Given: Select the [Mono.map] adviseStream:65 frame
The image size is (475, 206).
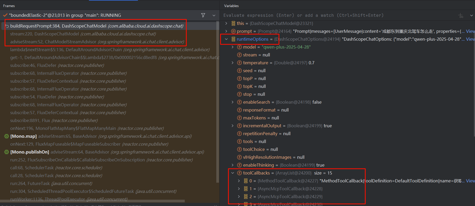Looking at the screenshot, I should (101, 136).
